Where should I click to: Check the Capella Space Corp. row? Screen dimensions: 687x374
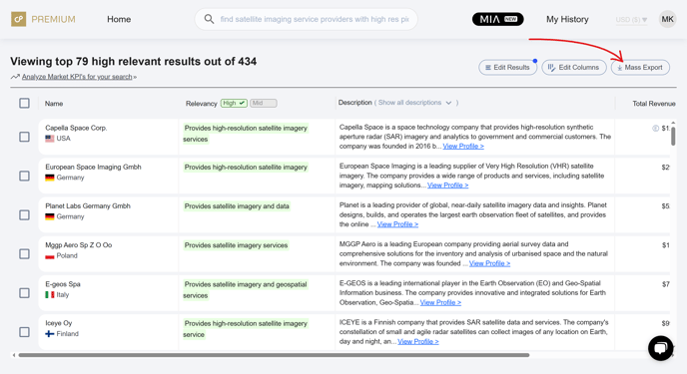[25, 137]
